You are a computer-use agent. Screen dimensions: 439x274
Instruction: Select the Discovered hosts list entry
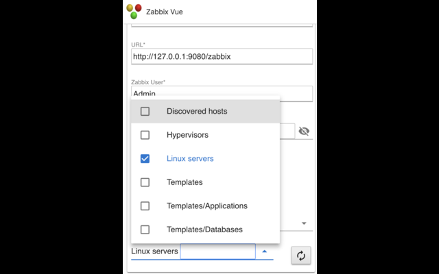pos(206,111)
